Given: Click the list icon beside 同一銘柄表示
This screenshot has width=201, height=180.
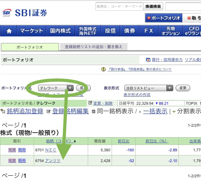Looking at the screenshot, I should 94,111.
